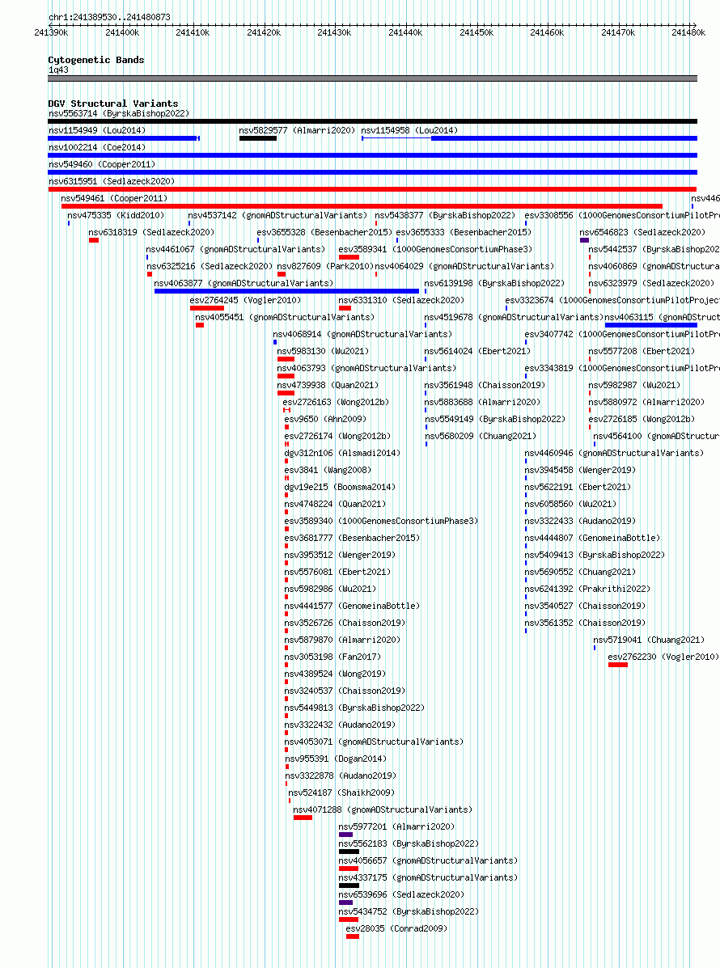Click nsv5829577 (Almarri2020) label
The image size is (720, 968).
pyautogui.click(x=296, y=130)
